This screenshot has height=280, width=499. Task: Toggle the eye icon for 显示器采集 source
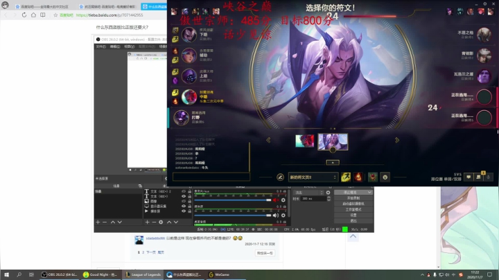184,206
